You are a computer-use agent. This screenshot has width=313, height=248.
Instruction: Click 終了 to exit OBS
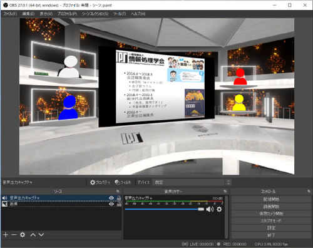point(271,235)
